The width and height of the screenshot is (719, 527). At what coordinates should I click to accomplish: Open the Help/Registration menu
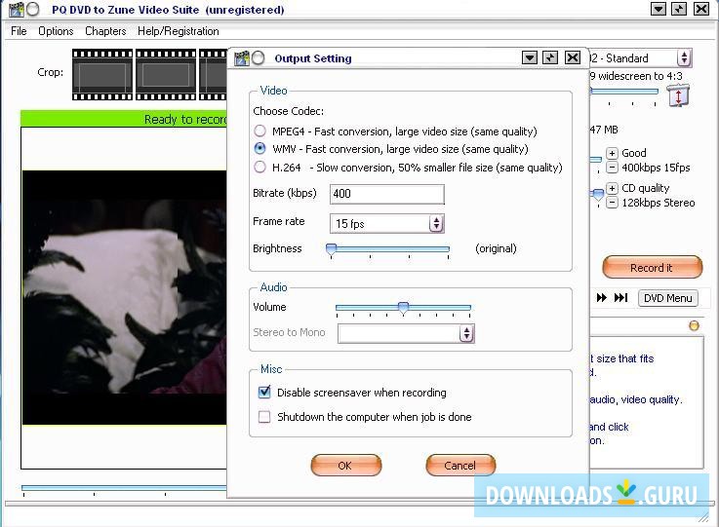coord(179,31)
